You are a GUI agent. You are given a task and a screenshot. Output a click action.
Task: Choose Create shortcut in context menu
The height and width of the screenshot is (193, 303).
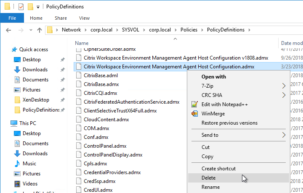point(239,169)
